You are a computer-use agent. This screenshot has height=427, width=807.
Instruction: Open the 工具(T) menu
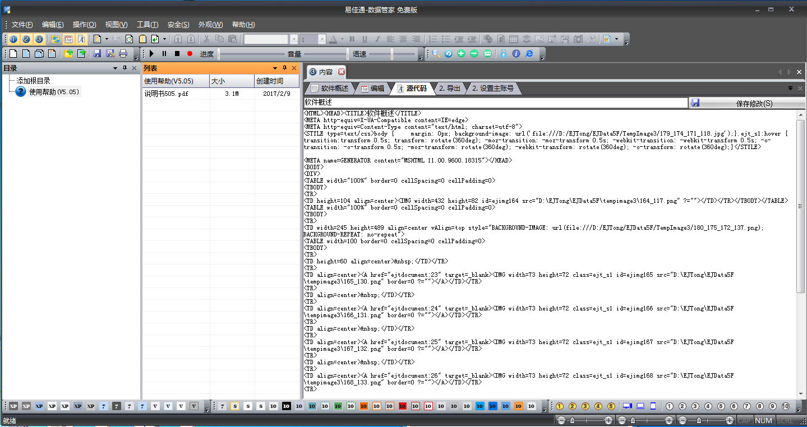[147, 25]
